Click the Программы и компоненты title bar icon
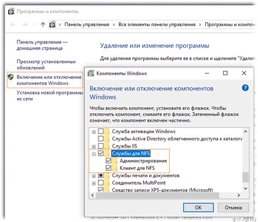 [11, 11]
